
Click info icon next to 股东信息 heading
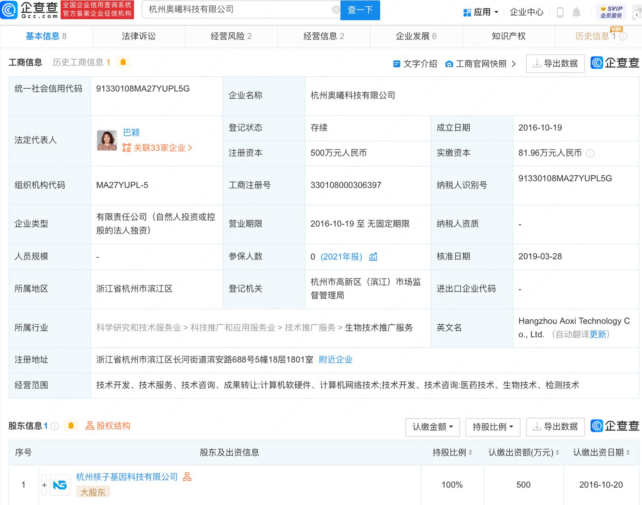(x=55, y=426)
